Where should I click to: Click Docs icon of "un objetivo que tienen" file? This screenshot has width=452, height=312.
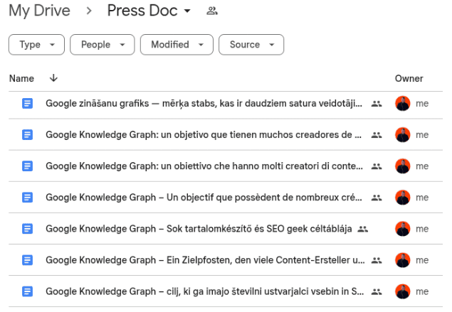click(x=27, y=135)
